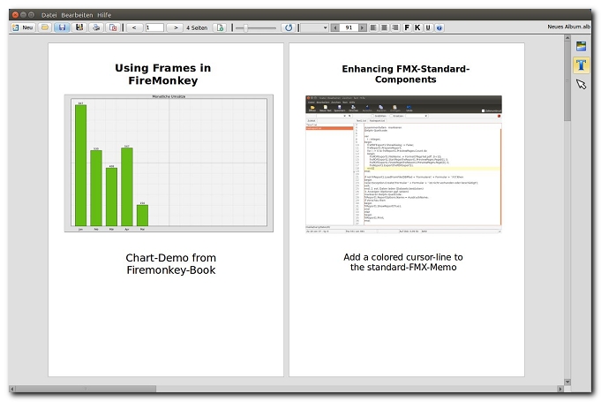Decrease font size with left arrow stepper
The image size is (601, 402).
[335, 27]
